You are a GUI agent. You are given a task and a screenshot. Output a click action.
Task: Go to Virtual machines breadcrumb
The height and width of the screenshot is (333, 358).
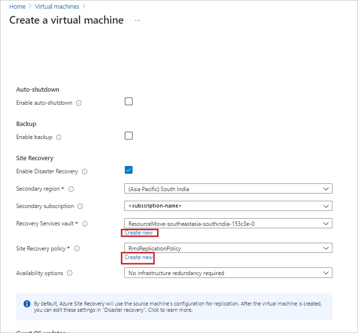57,6
